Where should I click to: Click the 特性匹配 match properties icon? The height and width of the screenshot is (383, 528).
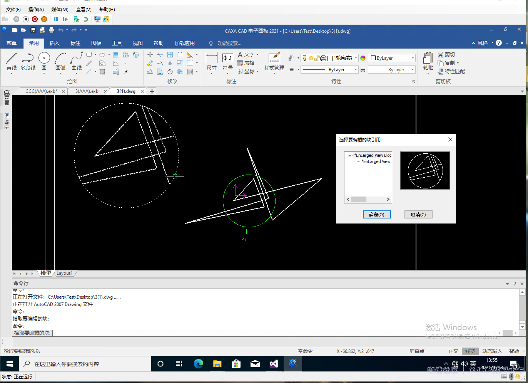441,72
